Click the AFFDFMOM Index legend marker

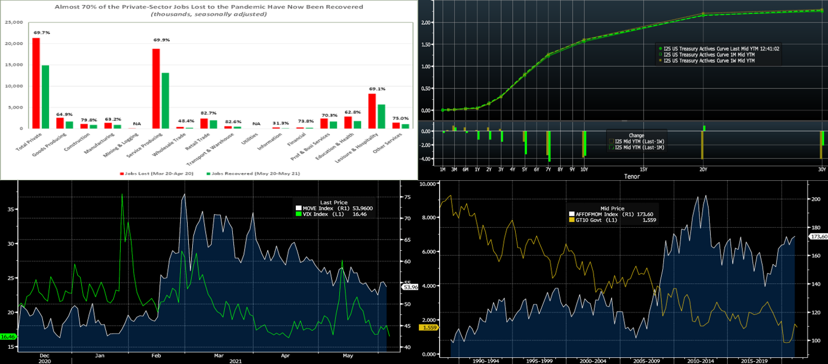pyautogui.click(x=572, y=214)
